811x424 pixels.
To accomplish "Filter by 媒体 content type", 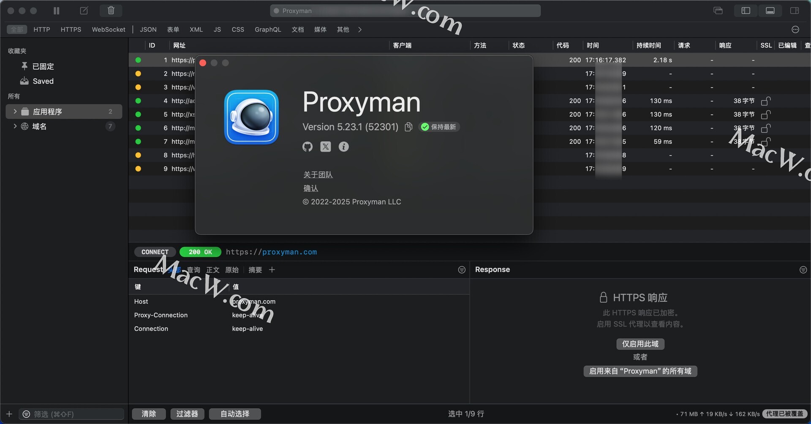I will tap(320, 29).
